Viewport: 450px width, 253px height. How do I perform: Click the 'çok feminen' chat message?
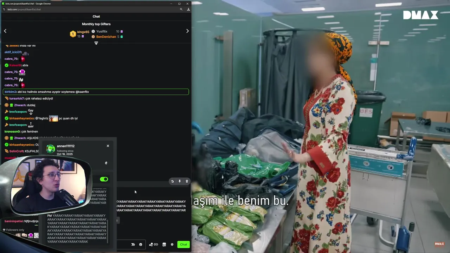30,131
